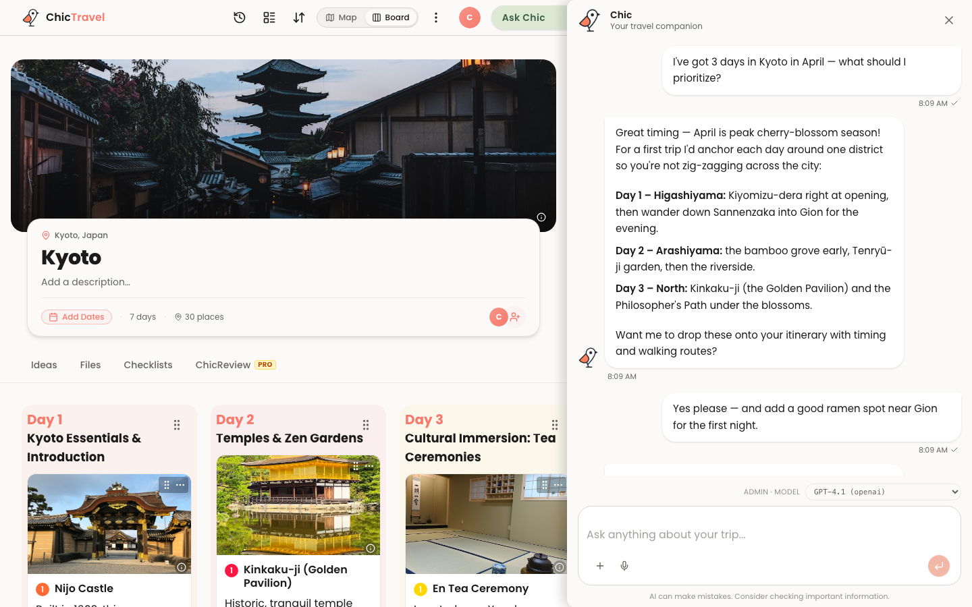The height and width of the screenshot is (607, 972).
Task: Open more options on Kinkaku-ji card
Action: [x=369, y=466]
